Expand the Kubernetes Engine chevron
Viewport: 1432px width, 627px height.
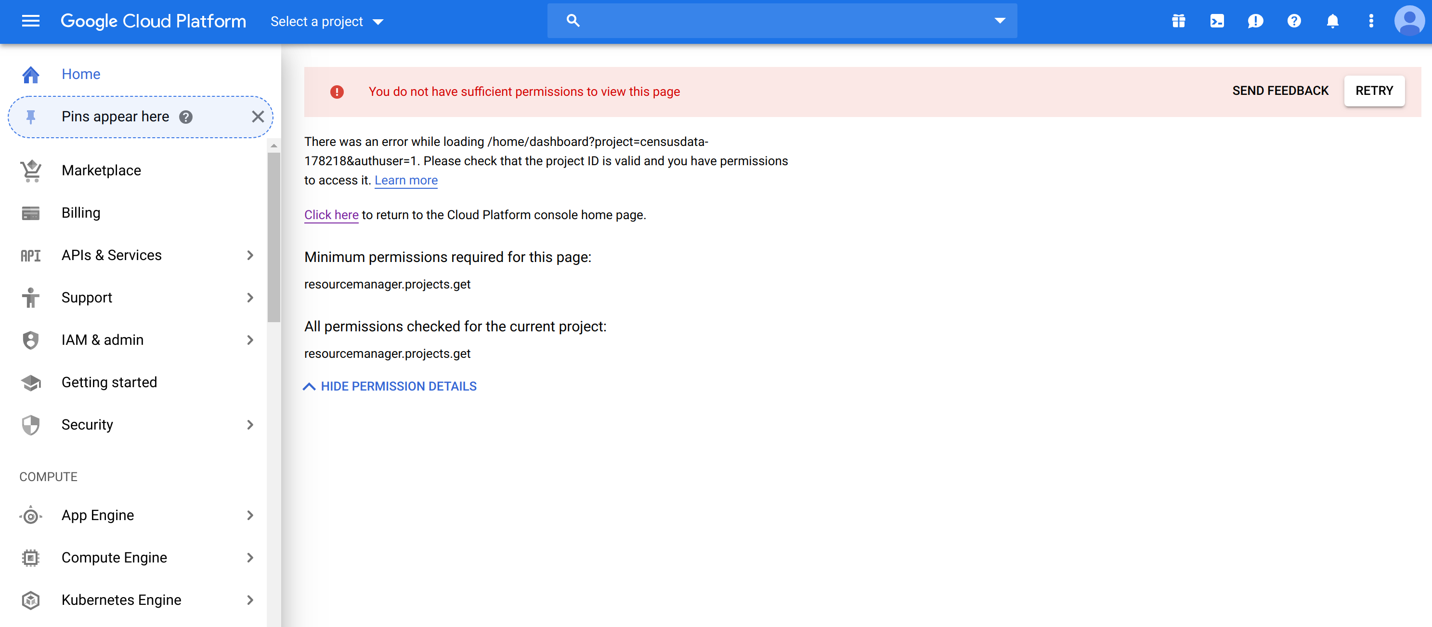click(x=250, y=600)
